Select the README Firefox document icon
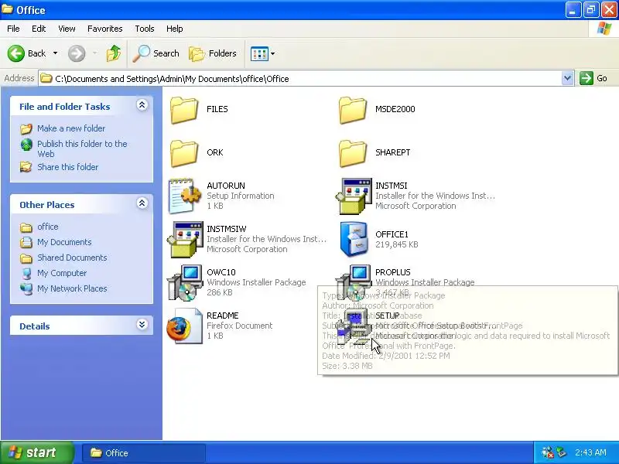Screen dimensions: 619x464 click(x=184, y=326)
